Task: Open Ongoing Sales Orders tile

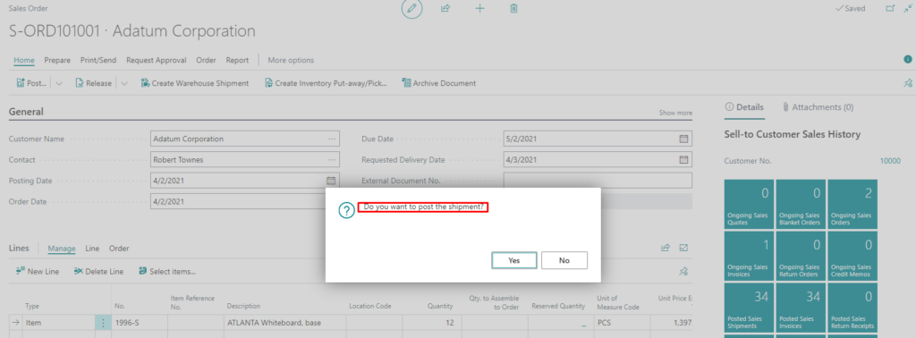Action: (x=852, y=204)
